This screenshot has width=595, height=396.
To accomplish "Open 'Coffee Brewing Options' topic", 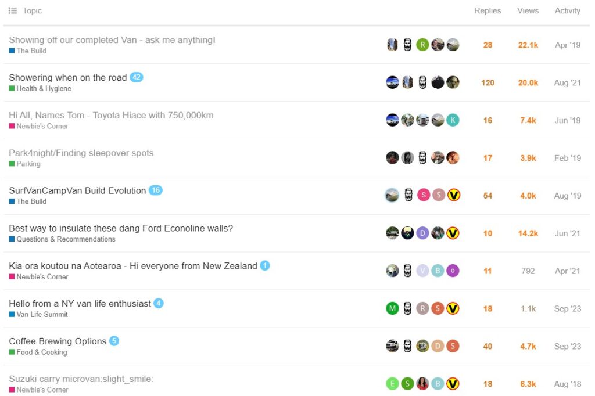I will 58,341.
